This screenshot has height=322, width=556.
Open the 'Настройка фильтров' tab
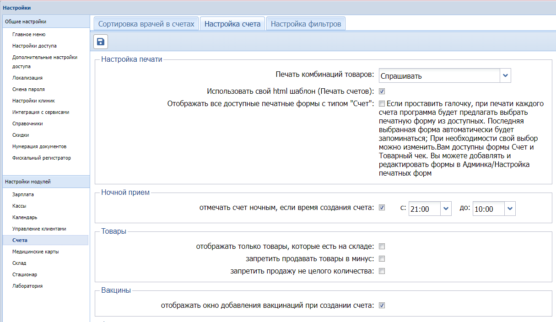(x=306, y=24)
